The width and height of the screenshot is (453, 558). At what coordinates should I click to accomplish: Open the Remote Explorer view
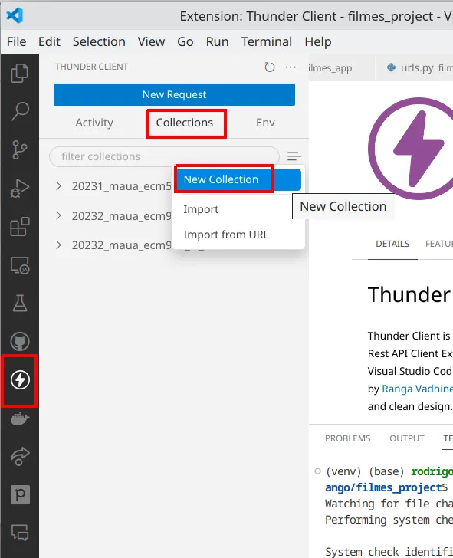click(x=20, y=265)
